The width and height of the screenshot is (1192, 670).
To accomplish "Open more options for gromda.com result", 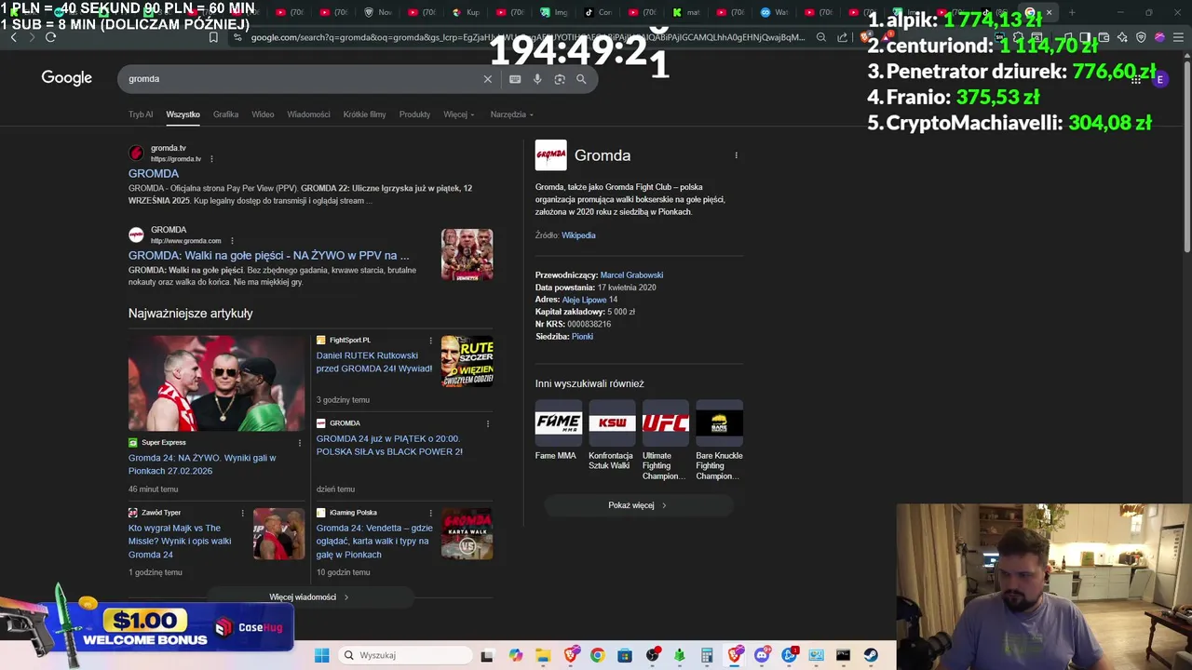I will click(232, 241).
